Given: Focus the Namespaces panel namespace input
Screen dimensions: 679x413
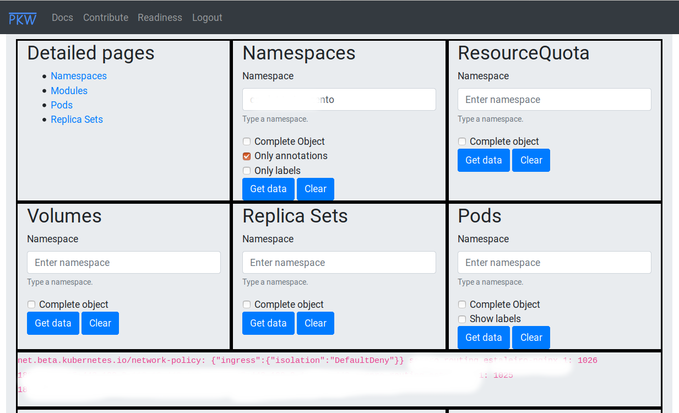Looking at the screenshot, I should (x=339, y=100).
